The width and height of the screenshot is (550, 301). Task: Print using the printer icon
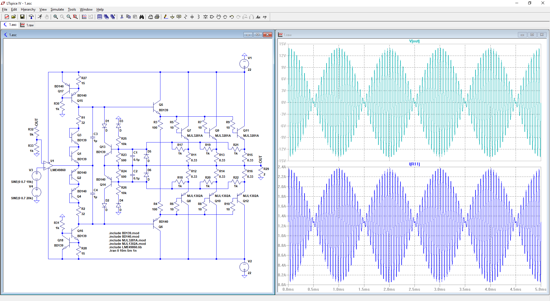[157, 17]
